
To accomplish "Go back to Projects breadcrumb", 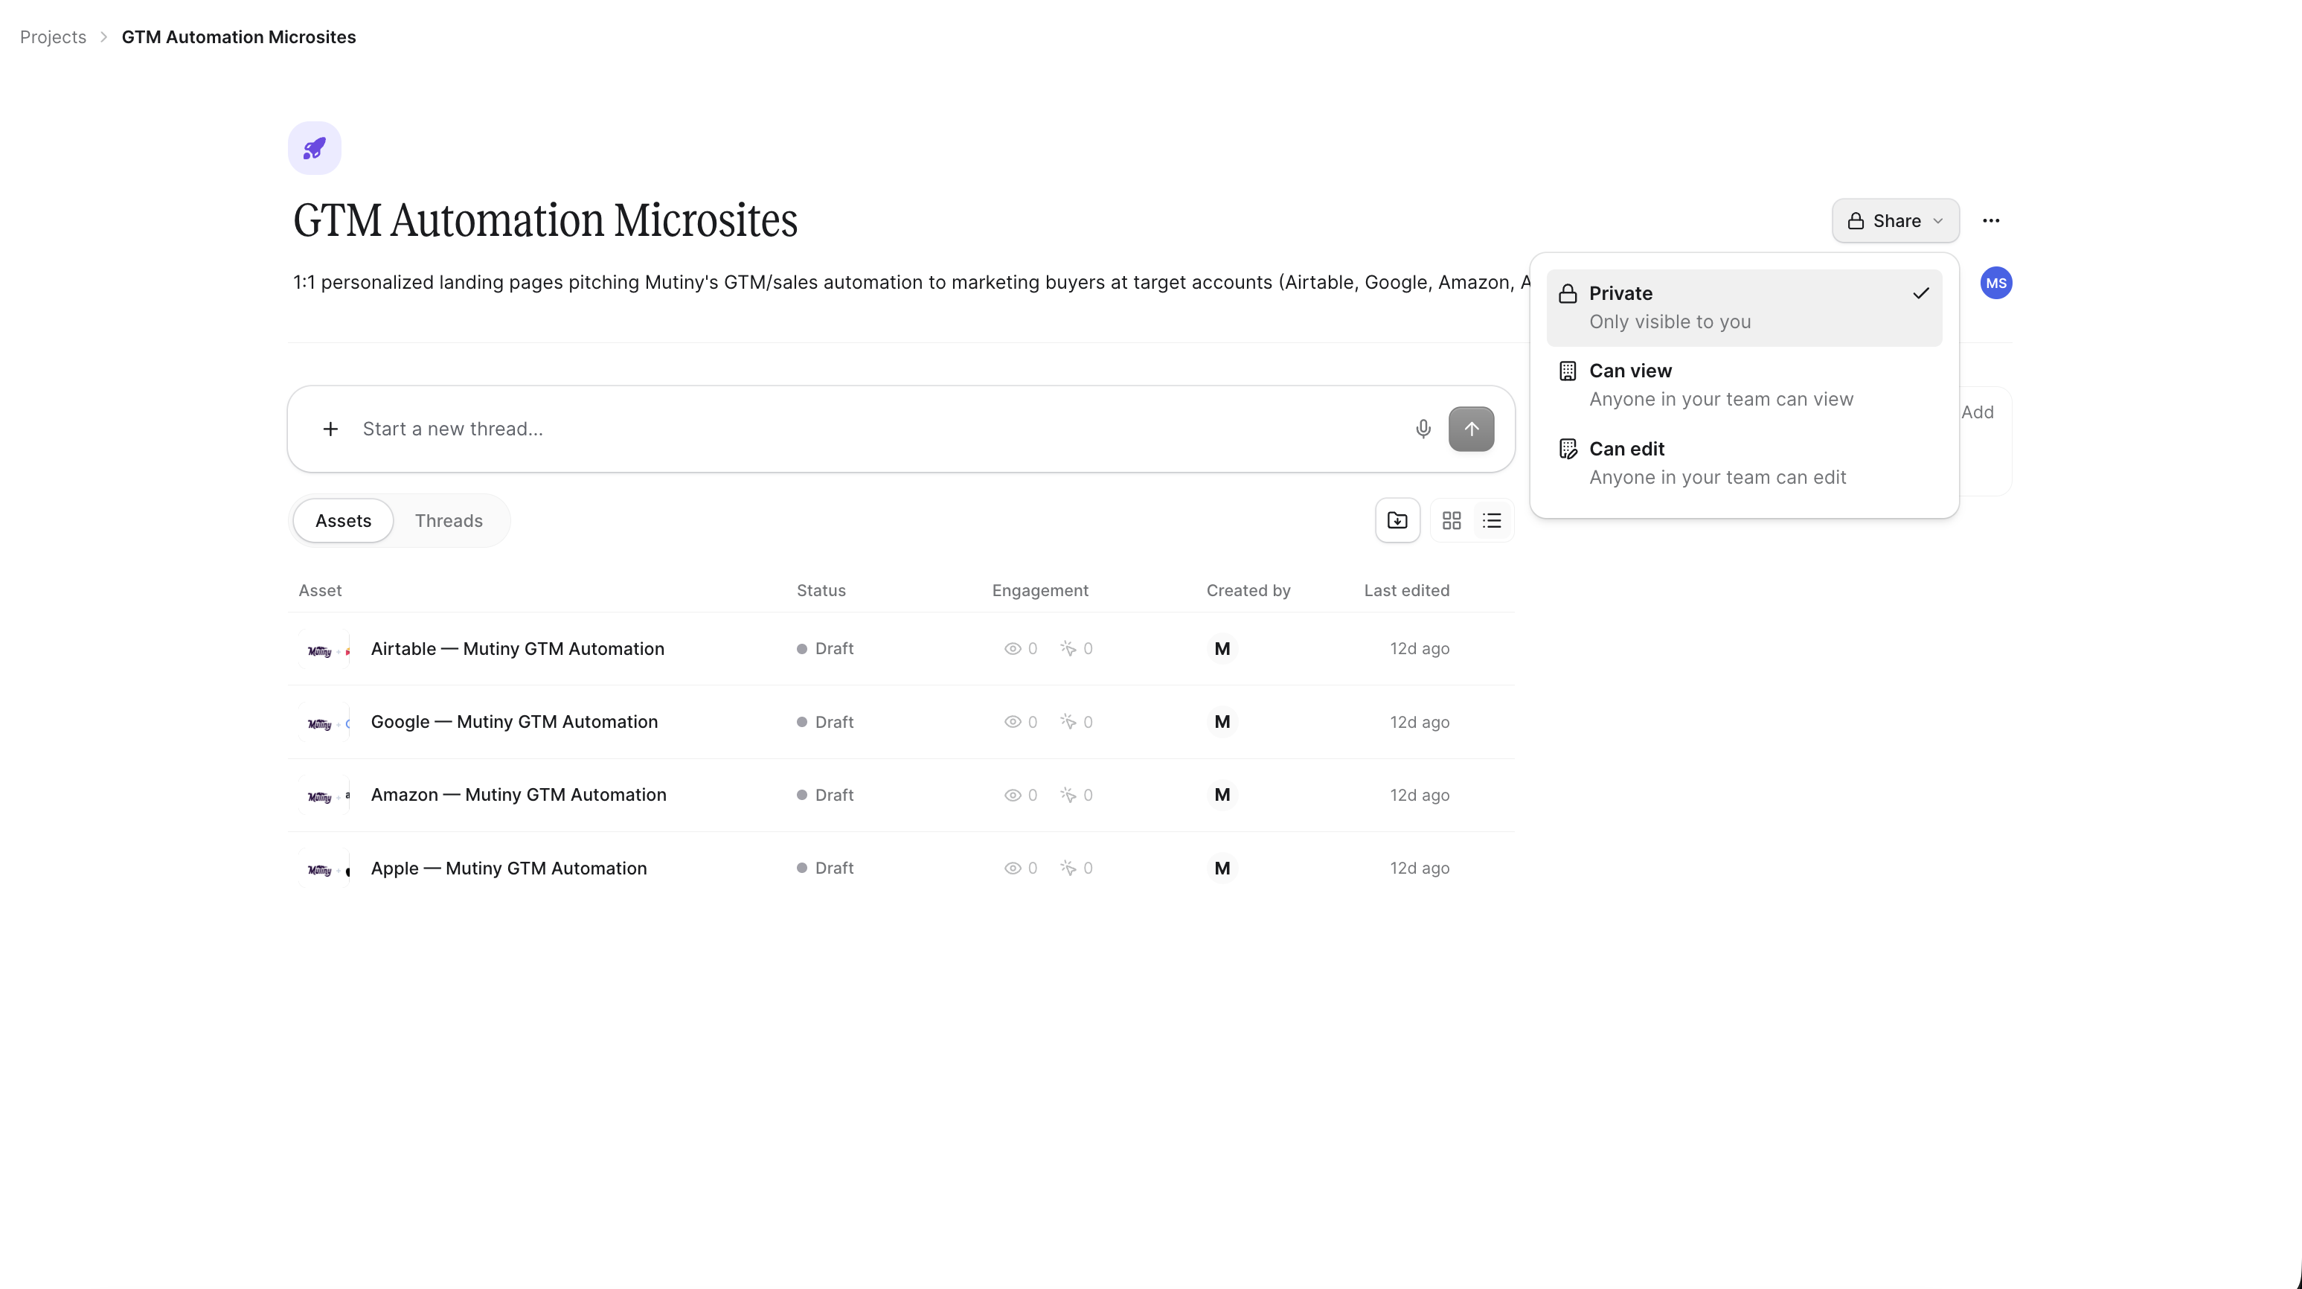I will coord(53,36).
